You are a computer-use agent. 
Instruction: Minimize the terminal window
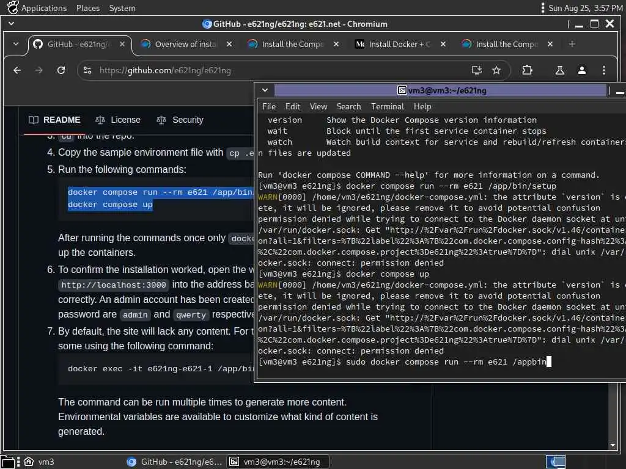point(620,92)
